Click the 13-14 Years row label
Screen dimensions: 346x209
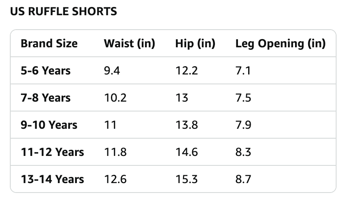point(52,179)
